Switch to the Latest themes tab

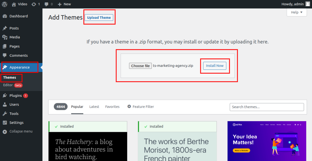94,107
